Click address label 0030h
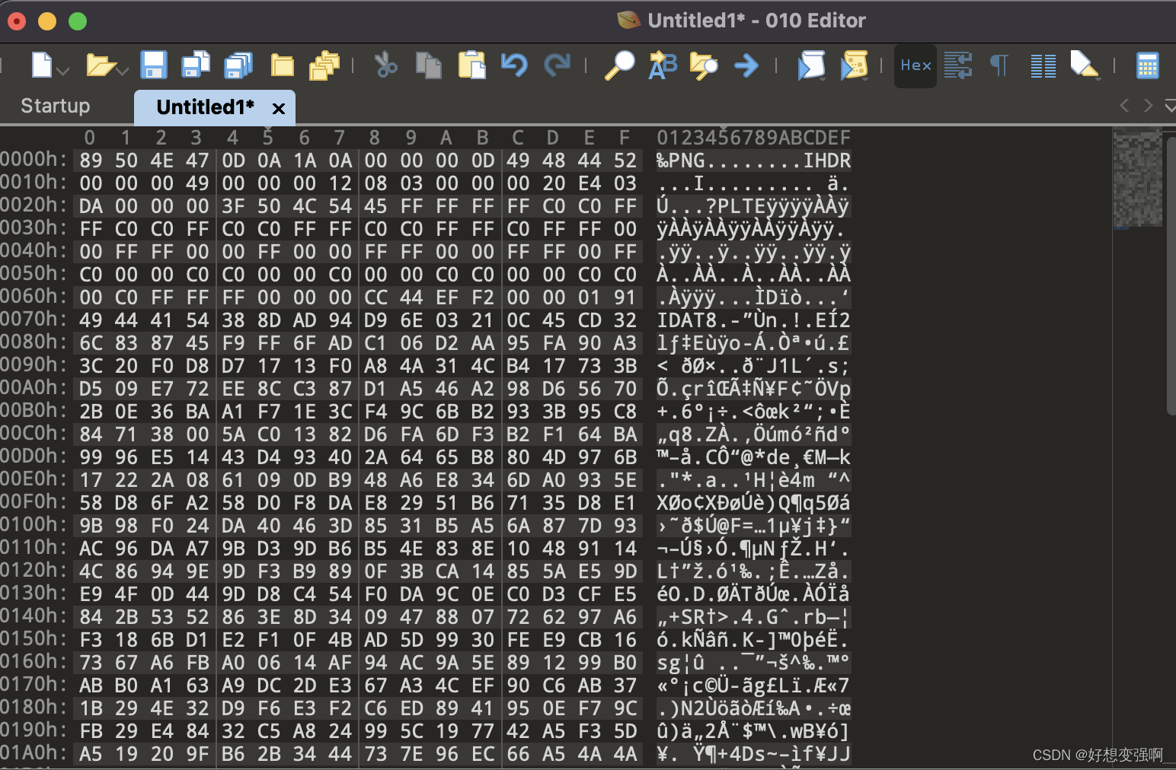The height and width of the screenshot is (770, 1176). coord(34,228)
